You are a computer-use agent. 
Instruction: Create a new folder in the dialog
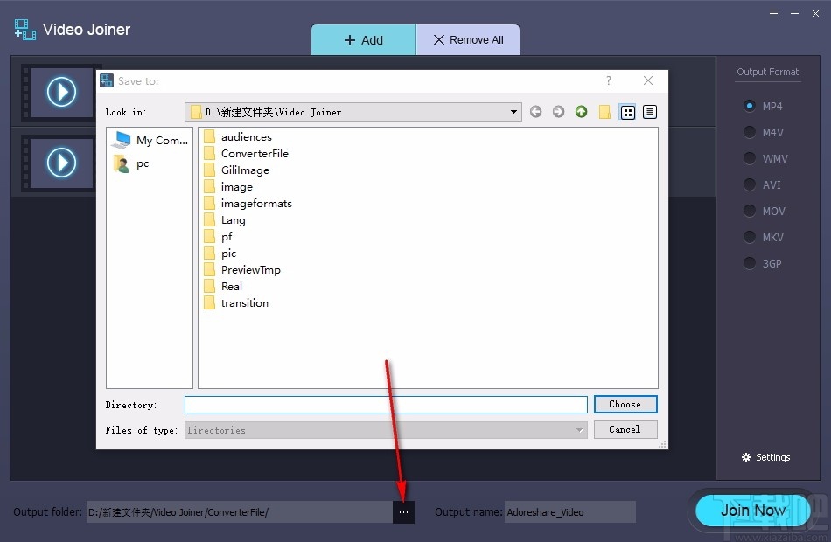tap(605, 112)
